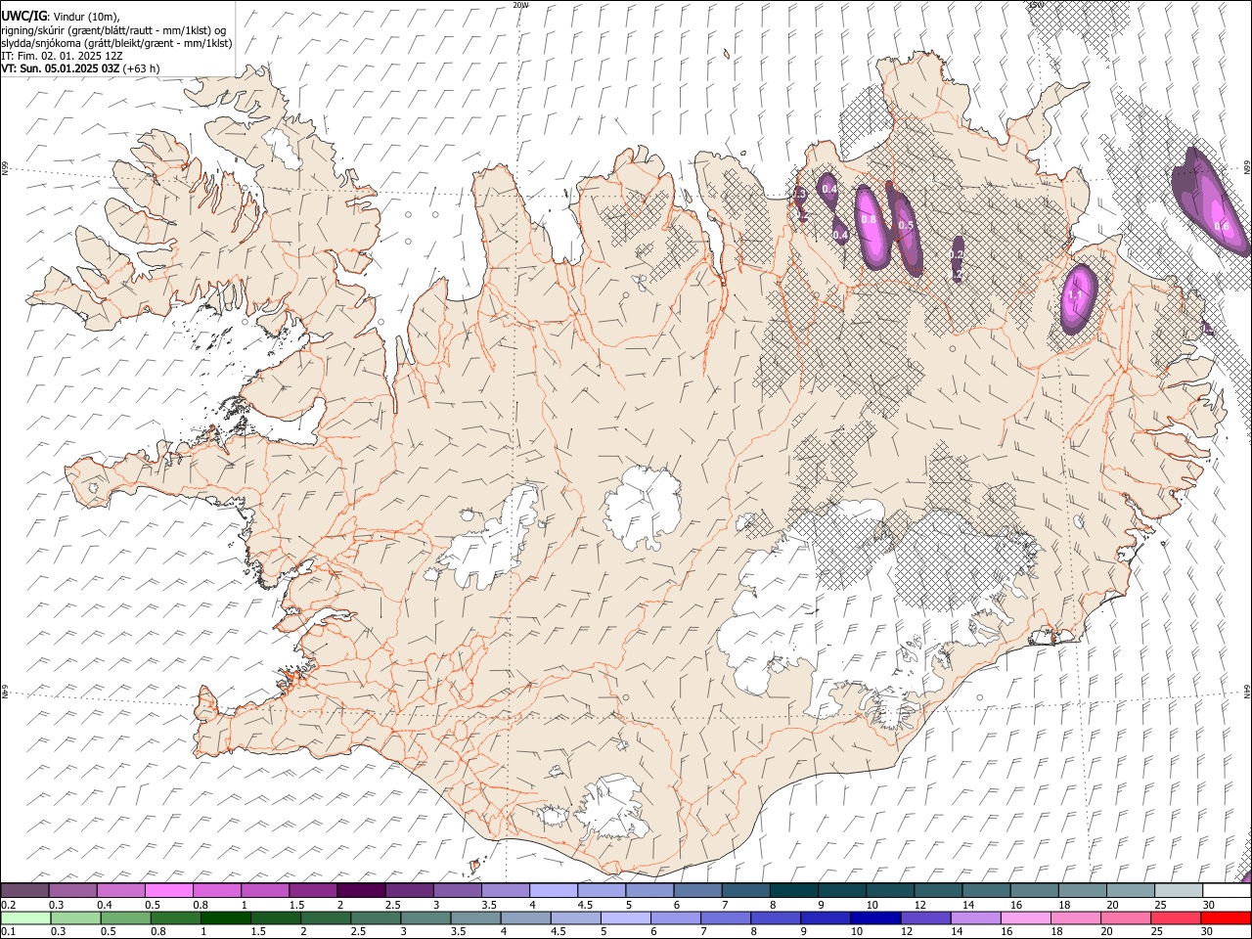Screen dimensions: 1252x939
Task: Click the '20W' longitude label
Action: pyautogui.click(x=520, y=5)
